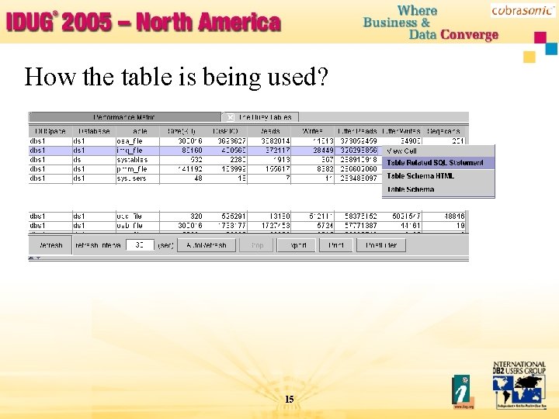Screen dimensions: 559x419
Task: Click the 48 size cell in sysusers row
Action: (182, 178)
